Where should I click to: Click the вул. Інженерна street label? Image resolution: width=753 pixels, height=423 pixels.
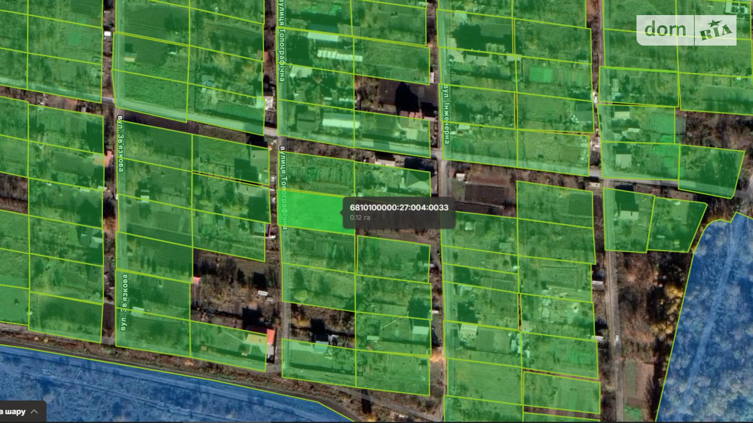pos(446,114)
